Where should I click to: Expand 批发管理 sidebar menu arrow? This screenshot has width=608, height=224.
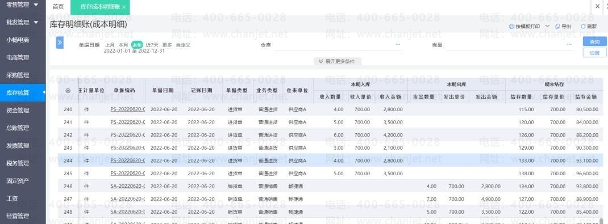click(36, 22)
